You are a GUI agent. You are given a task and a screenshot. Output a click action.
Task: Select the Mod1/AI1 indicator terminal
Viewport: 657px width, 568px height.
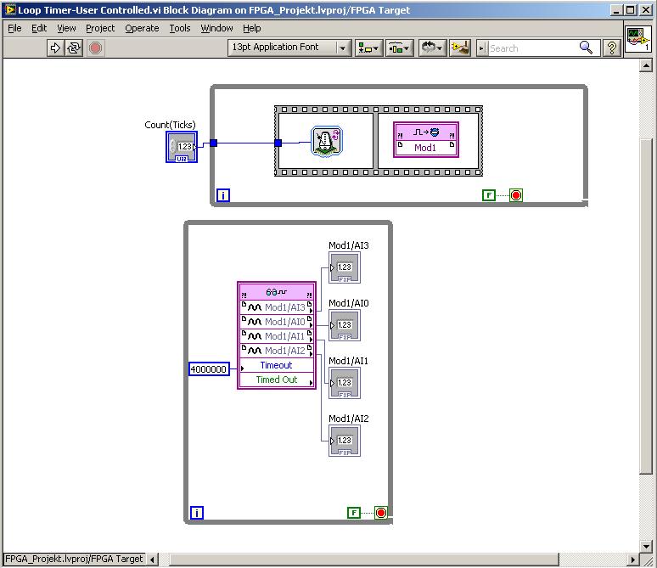tap(345, 383)
